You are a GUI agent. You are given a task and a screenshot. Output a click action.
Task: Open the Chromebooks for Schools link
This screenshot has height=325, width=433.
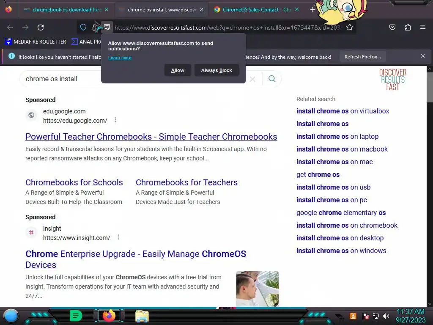coord(74,182)
